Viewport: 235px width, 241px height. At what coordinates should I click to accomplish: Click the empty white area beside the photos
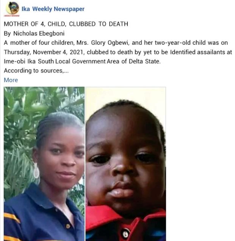coord(200,163)
